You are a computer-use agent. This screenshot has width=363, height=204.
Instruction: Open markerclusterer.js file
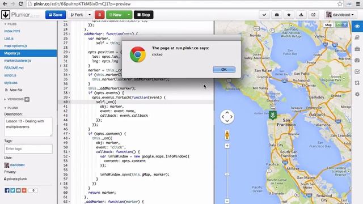(18, 61)
